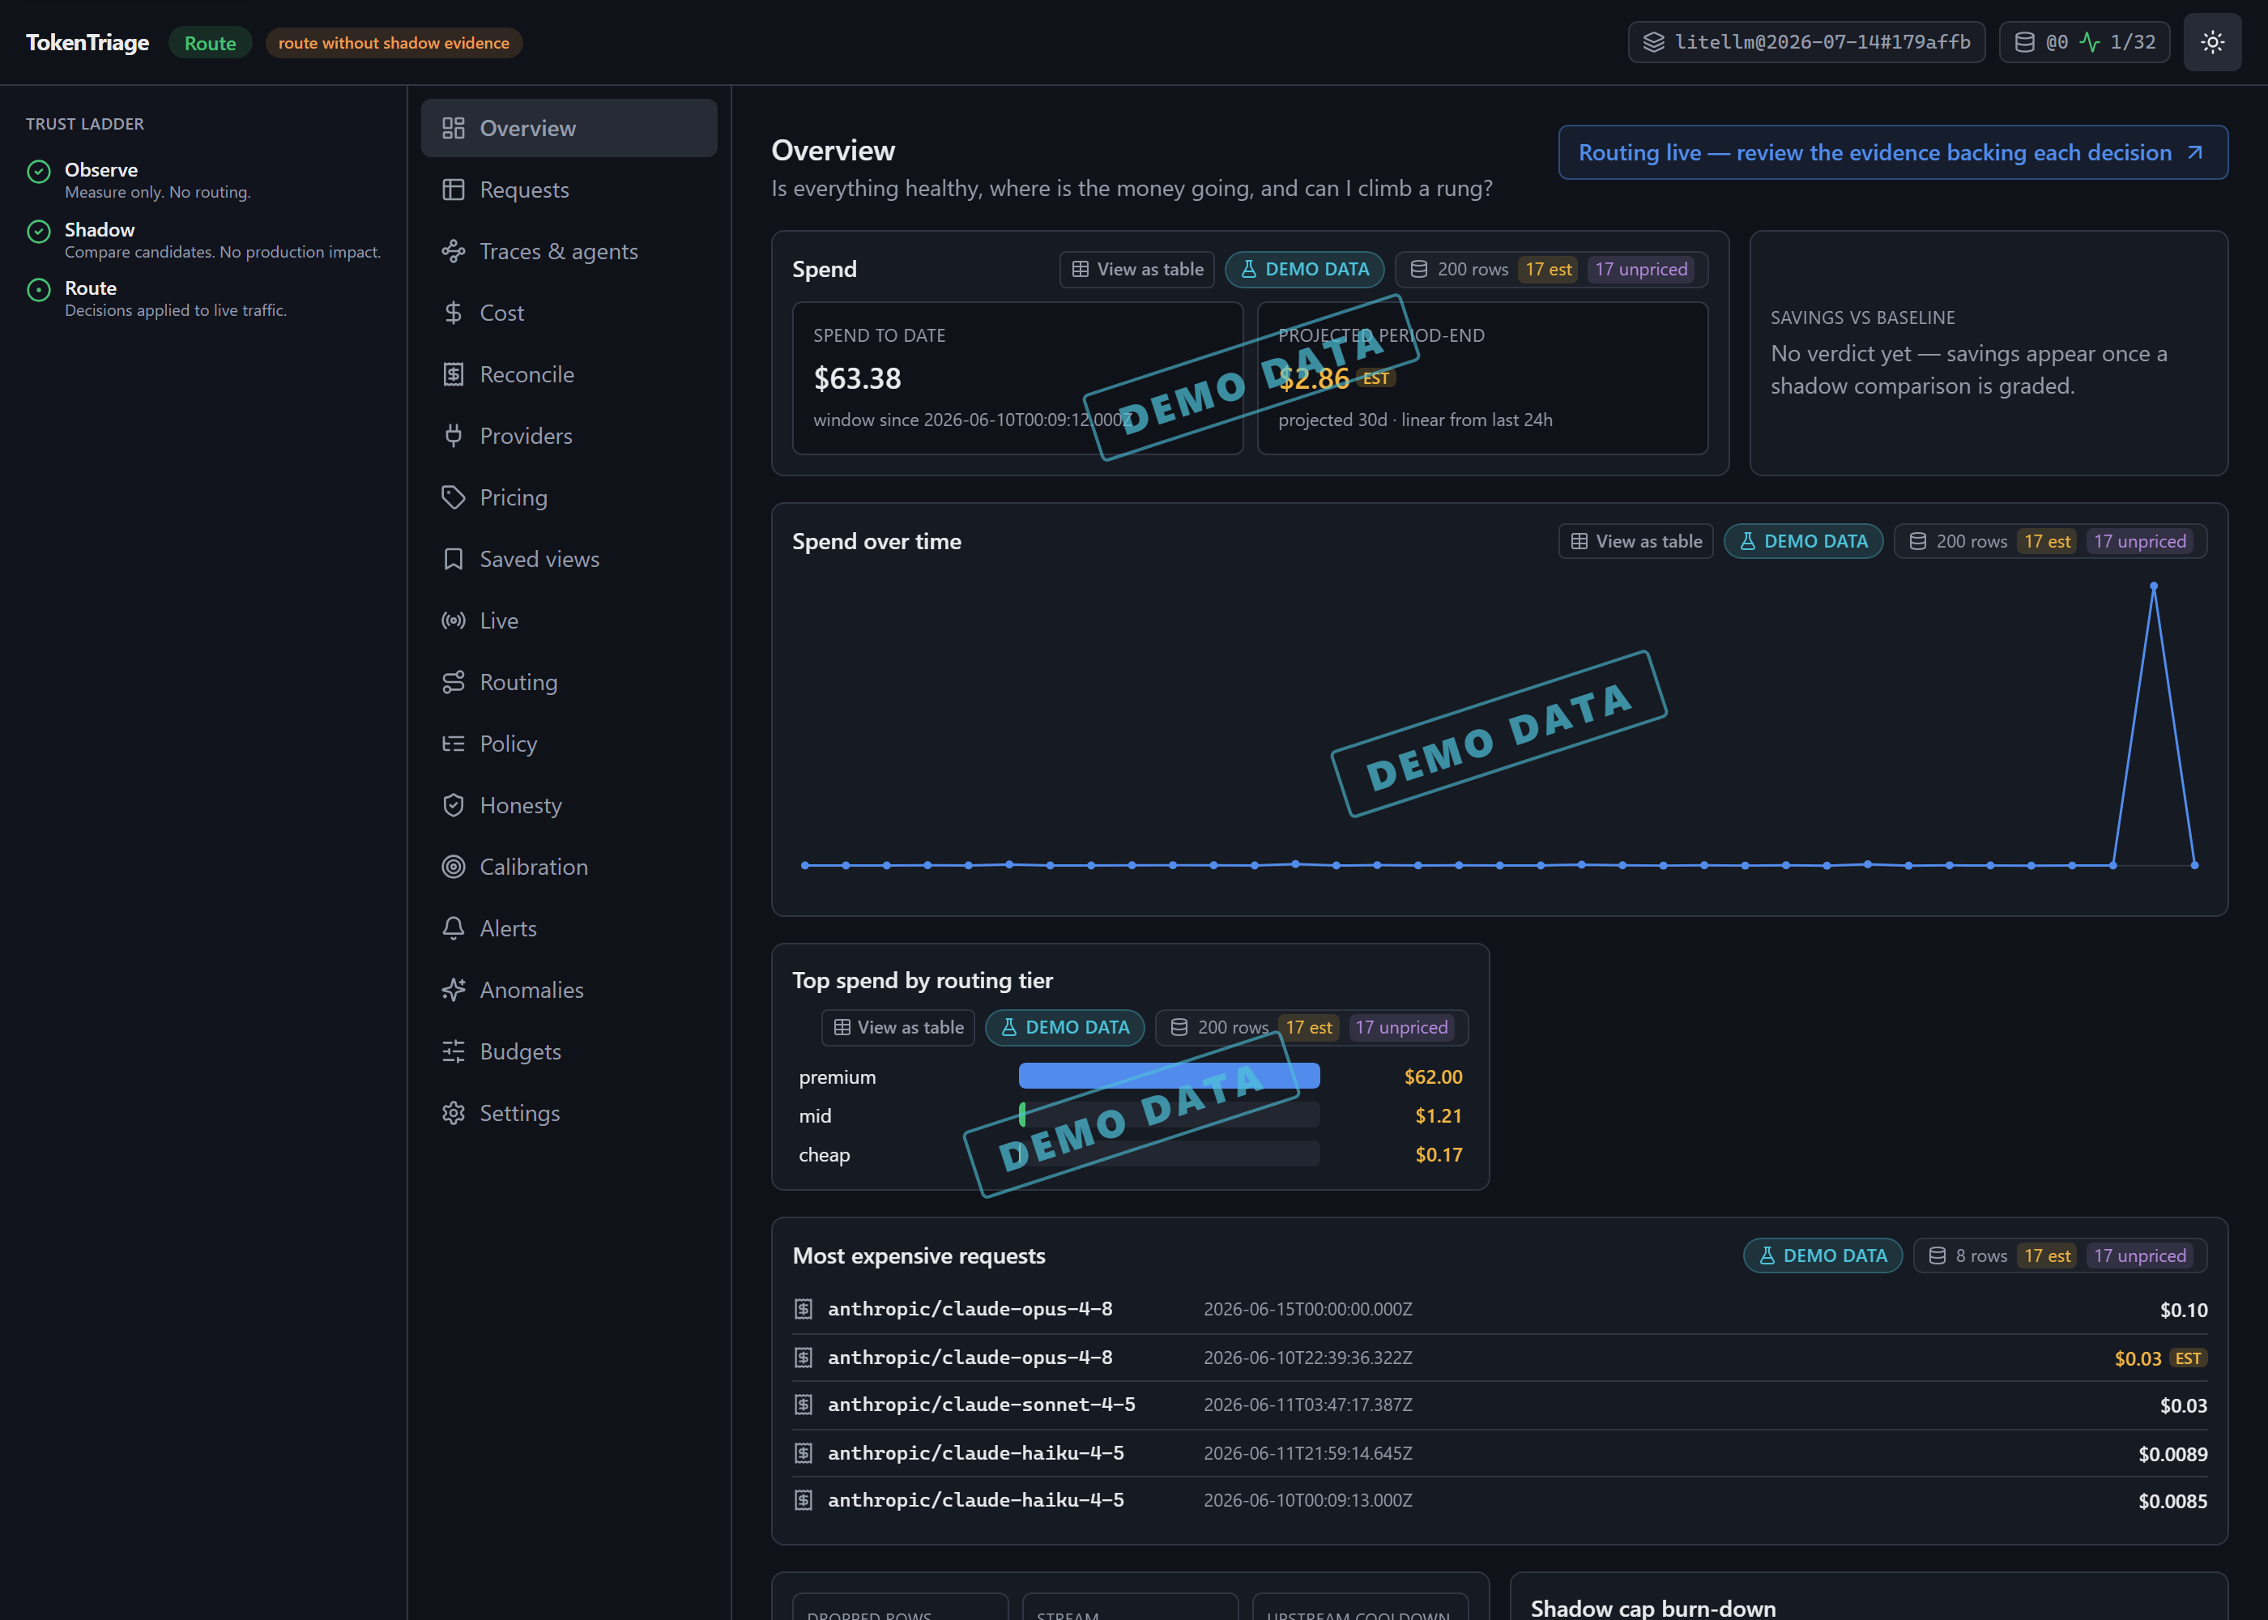The width and height of the screenshot is (2268, 1620).
Task: Click the $1.21 mid tier amount
Action: pyautogui.click(x=1439, y=1116)
